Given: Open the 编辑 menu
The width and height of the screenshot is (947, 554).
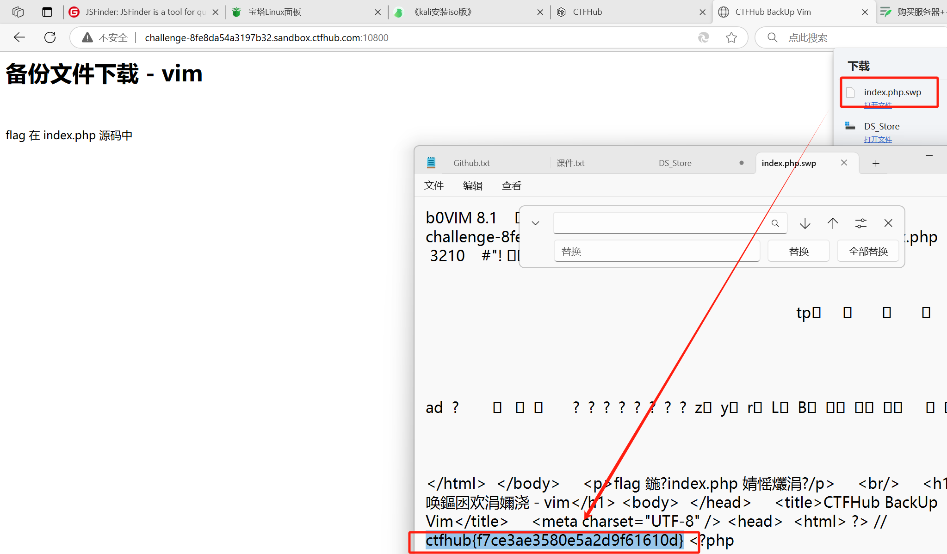Looking at the screenshot, I should pyautogui.click(x=472, y=185).
